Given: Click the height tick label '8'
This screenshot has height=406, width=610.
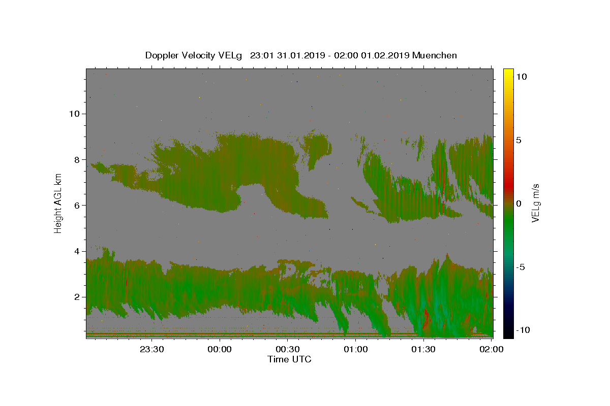Looking at the screenshot, I should click(78, 159).
